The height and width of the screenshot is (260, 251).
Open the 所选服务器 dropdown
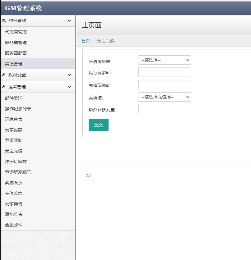(x=165, y=60)
